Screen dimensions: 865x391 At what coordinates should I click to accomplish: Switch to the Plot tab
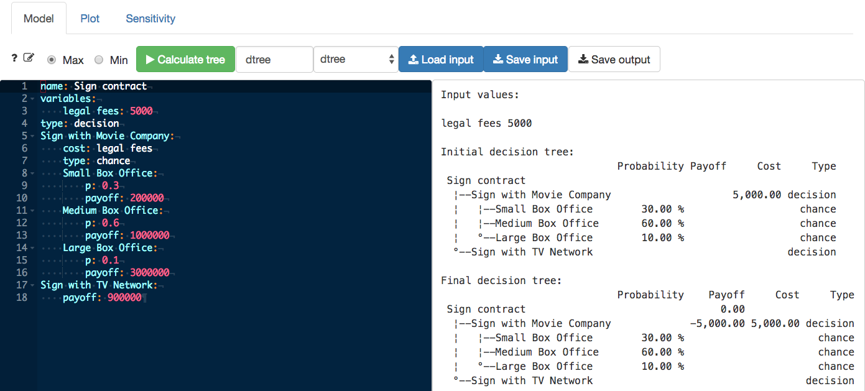click(90, 19)
